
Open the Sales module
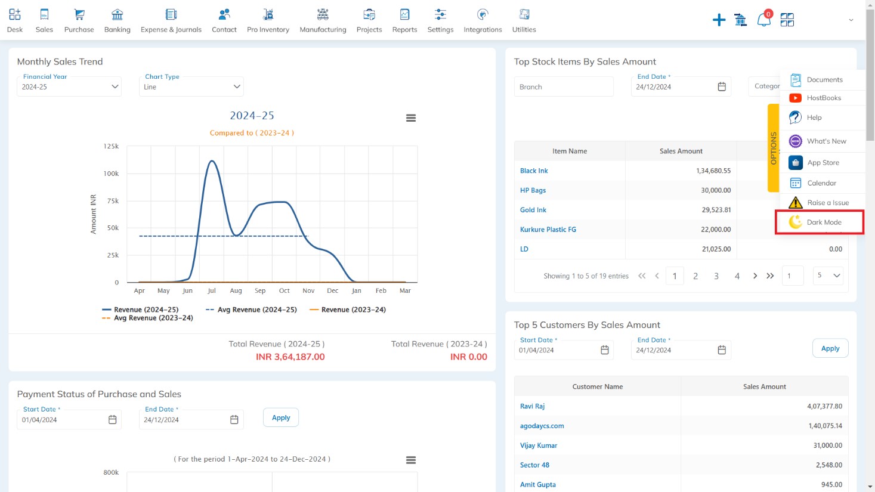[x=44, y=20]
